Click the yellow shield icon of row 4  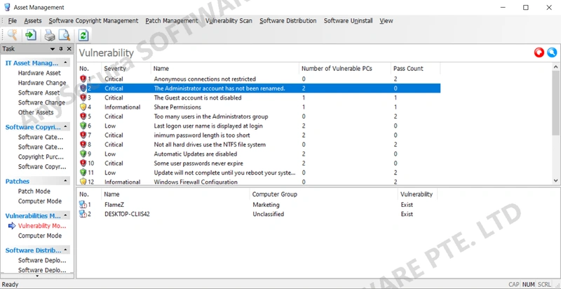[x=83, y=107]
